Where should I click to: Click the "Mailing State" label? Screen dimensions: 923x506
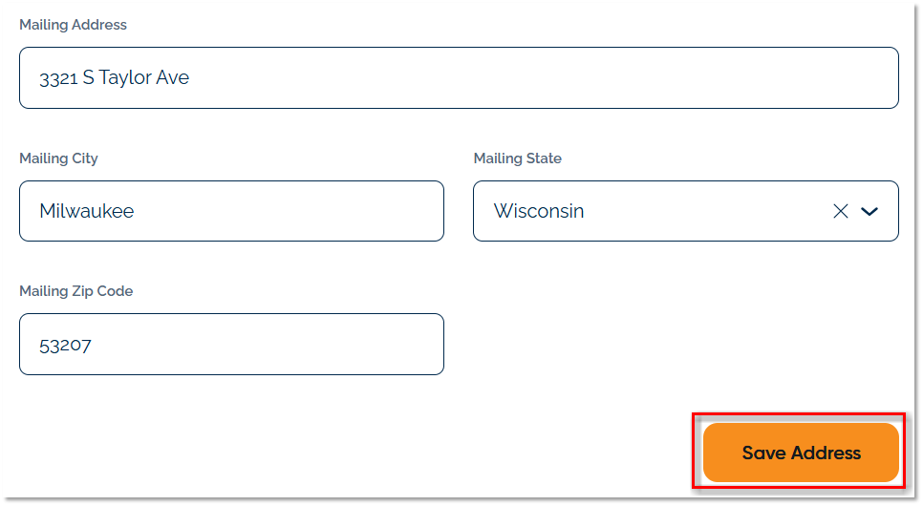click(x=518, y=158)
